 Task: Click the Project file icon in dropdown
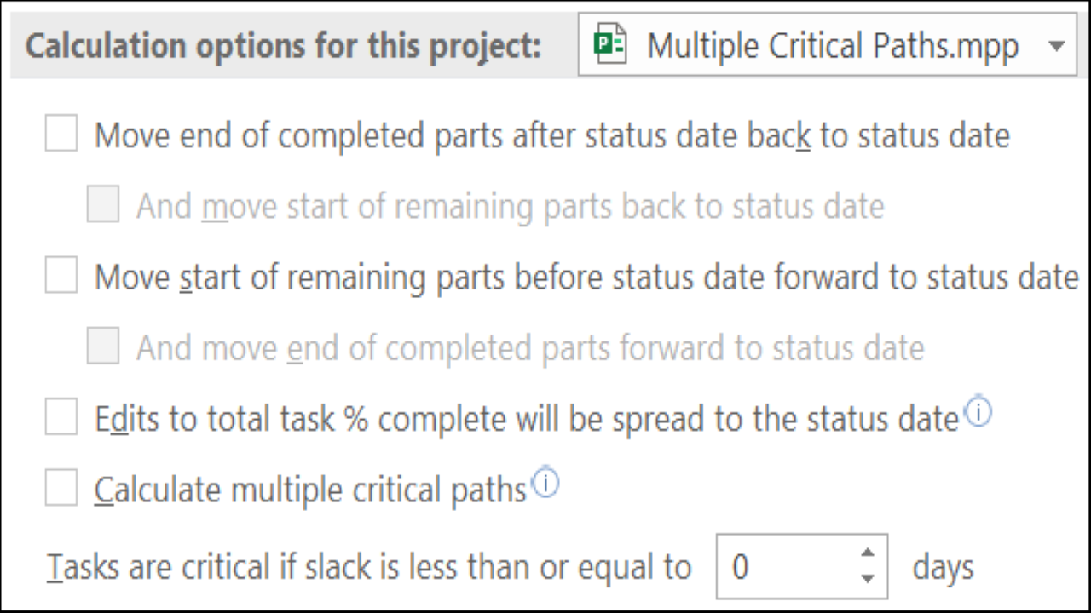coord(610,46)
